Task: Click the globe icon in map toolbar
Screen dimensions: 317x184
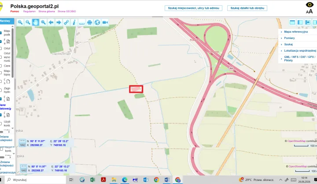Action: click(x=97, y=22)
